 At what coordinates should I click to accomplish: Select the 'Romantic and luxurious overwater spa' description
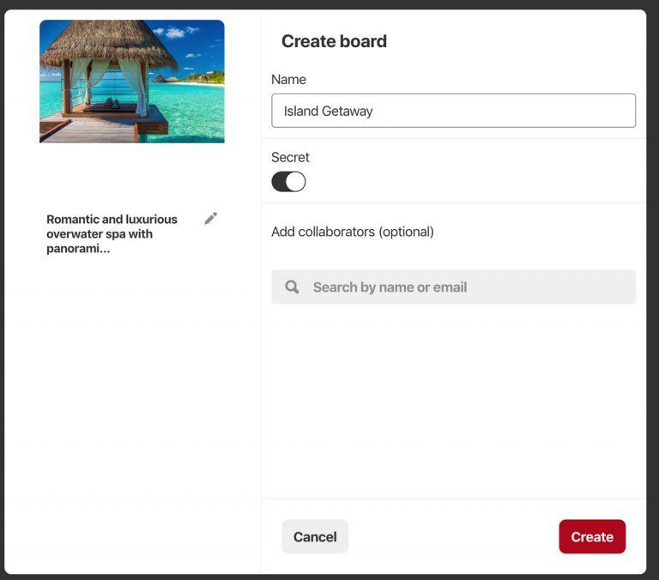(112, 233)
